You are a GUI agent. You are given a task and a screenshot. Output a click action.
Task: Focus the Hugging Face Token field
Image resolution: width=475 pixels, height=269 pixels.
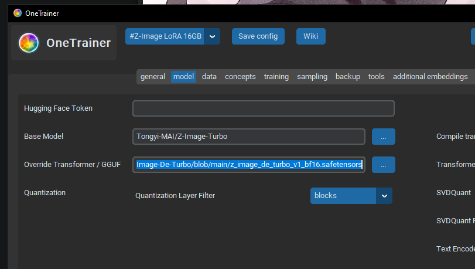coord(264,108)
